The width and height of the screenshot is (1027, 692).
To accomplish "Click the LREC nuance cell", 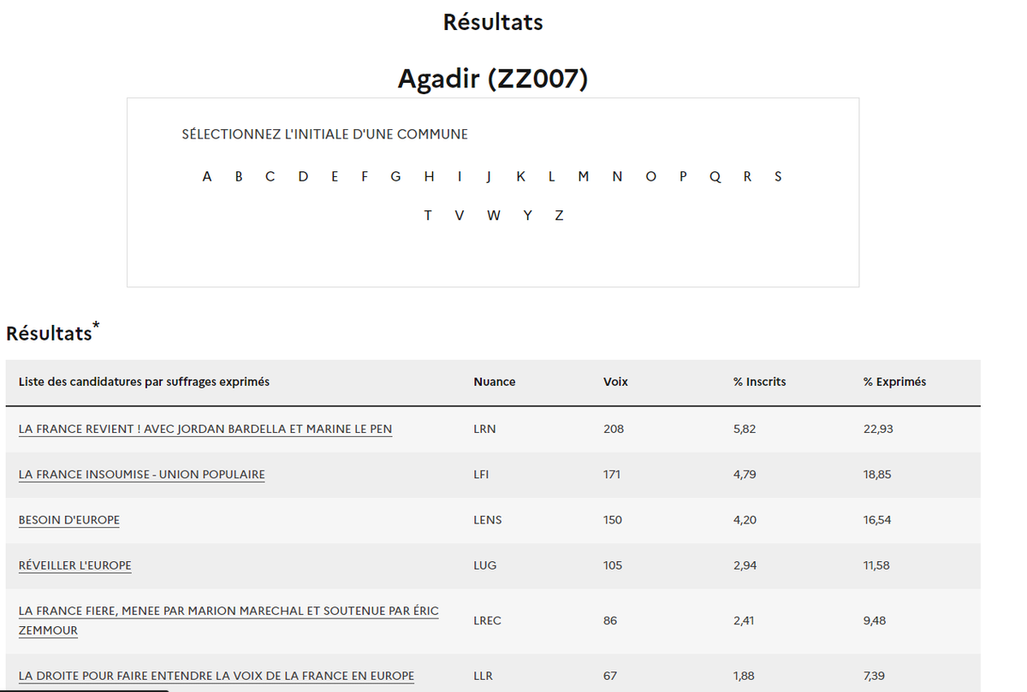I will pyautogui.click(x=487, y=621).
